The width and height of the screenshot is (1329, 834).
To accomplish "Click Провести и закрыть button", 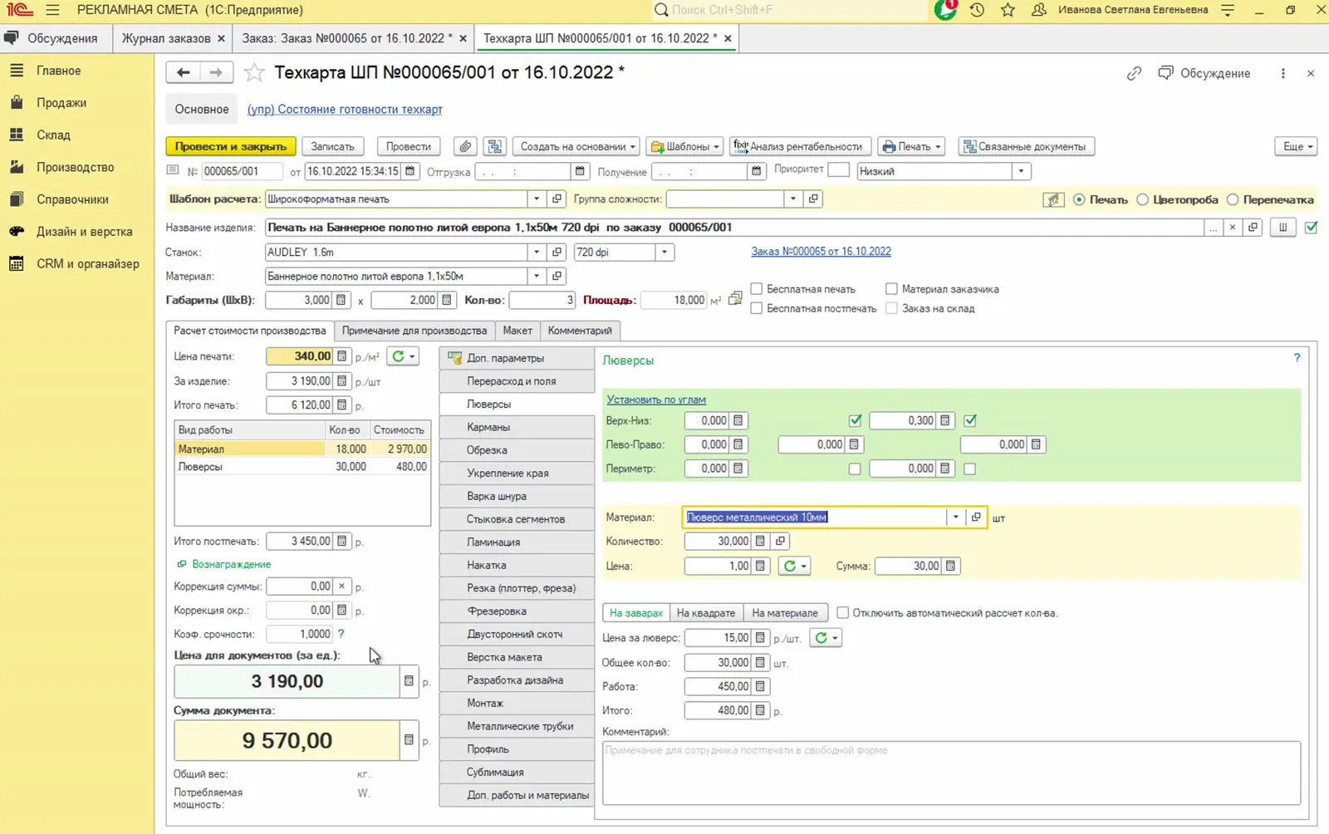I will coord(231,146).
